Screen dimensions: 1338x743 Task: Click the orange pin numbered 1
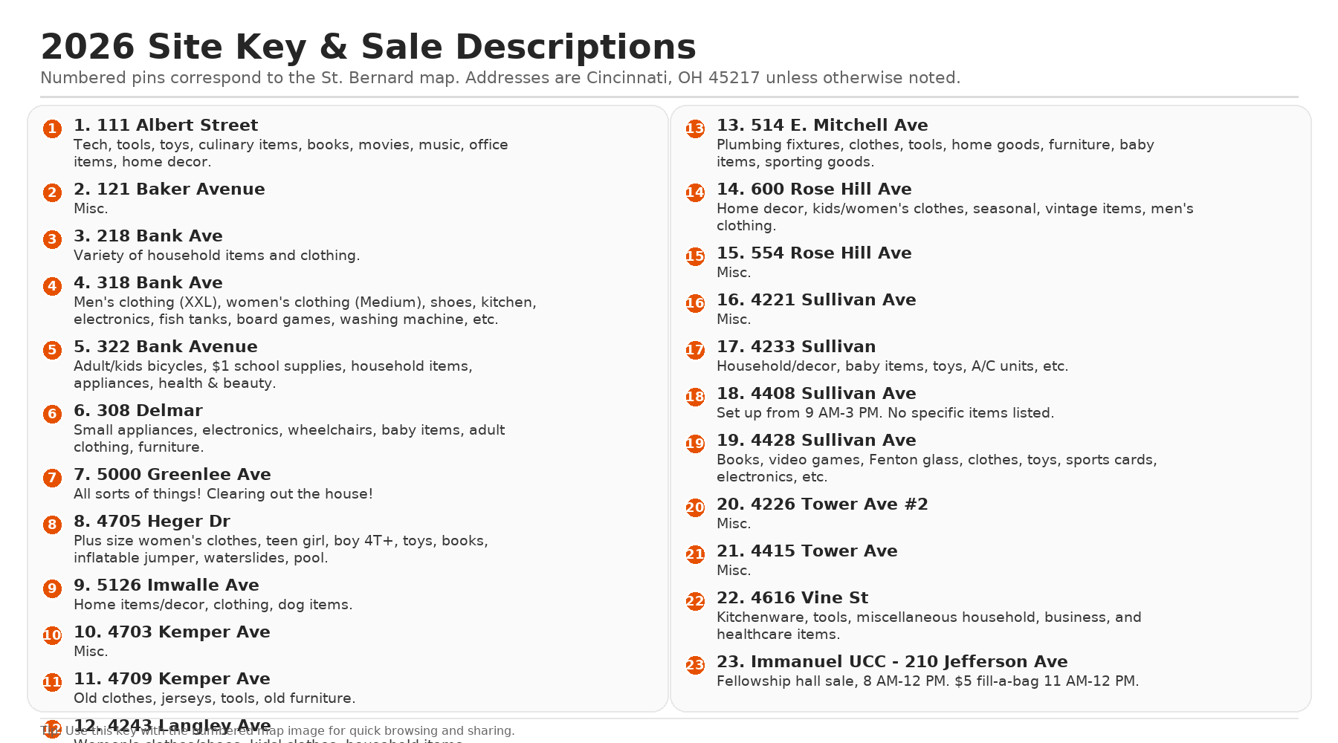52,129
